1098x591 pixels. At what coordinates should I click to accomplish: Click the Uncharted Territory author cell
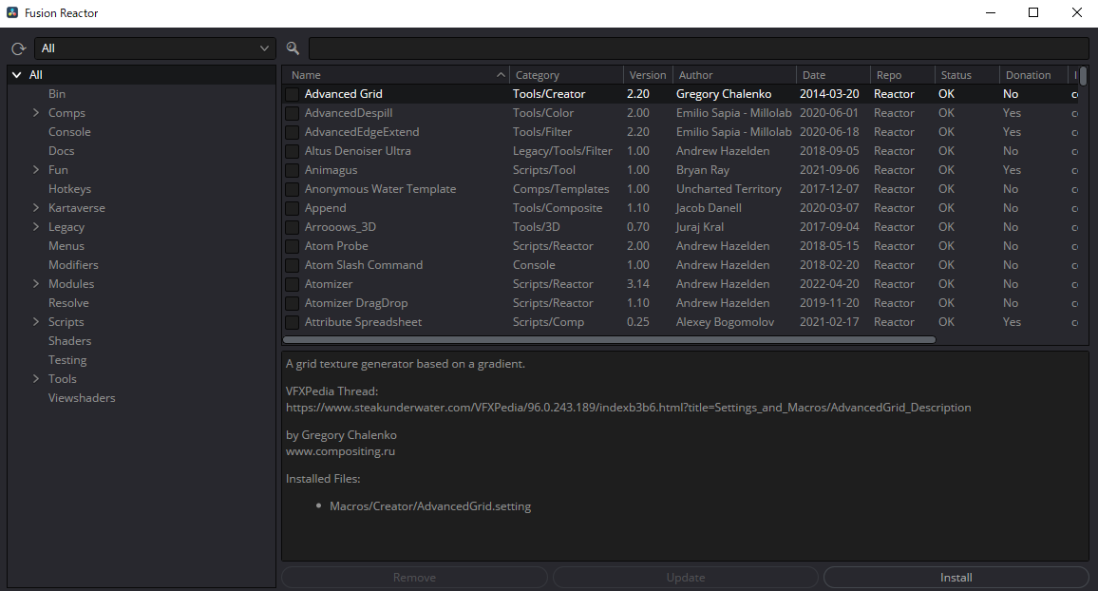tap(729, 189)
